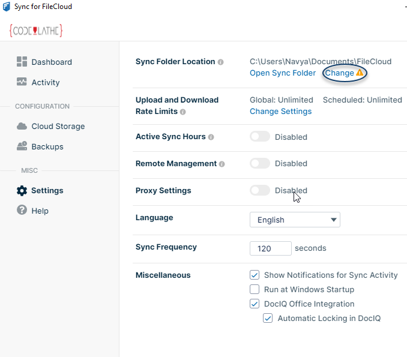Click the Global: Unlimited text
The width and height of the screenshot is (407, 357).
click(x=281, y=100)
